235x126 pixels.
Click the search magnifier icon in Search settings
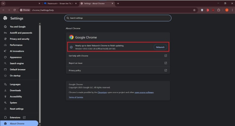(x=68, y=18)
